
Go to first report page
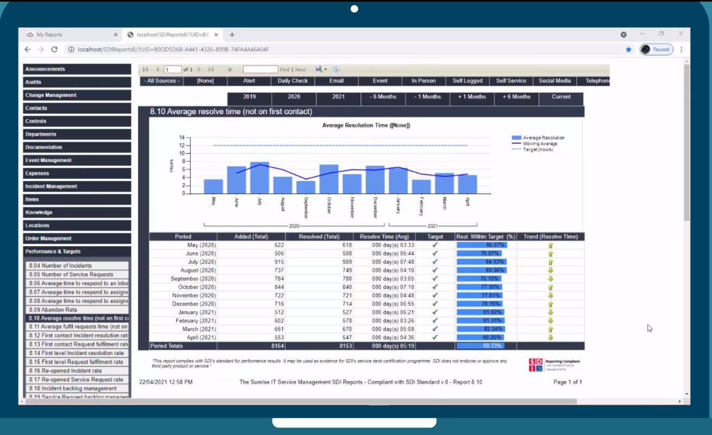(x=145, y=70)
